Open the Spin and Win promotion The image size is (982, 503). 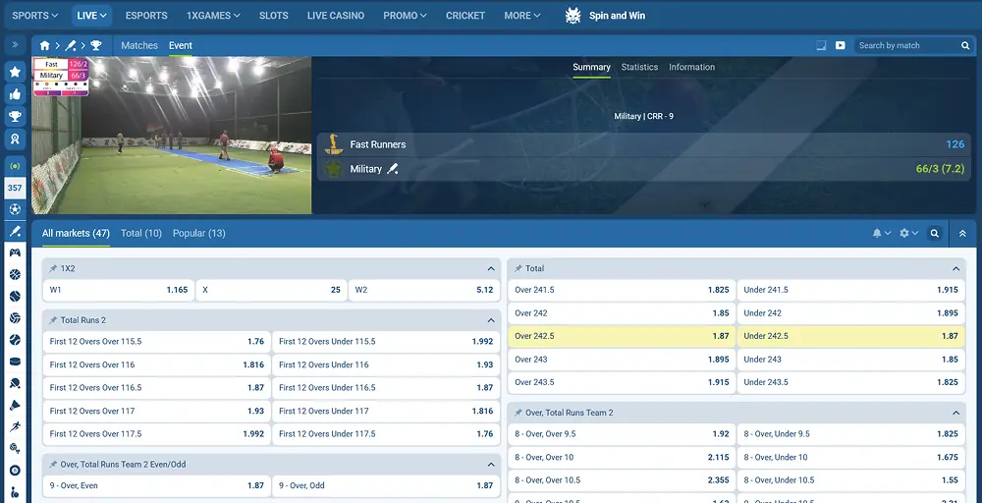click(605, 16)
